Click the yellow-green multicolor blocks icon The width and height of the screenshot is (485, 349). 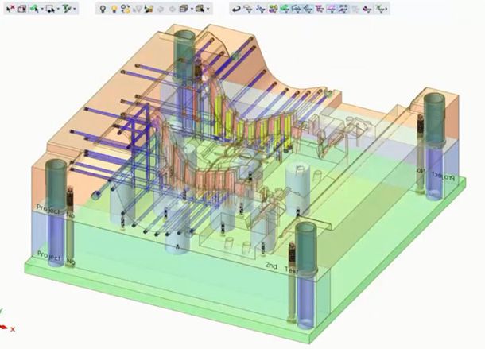click(273, 9)
